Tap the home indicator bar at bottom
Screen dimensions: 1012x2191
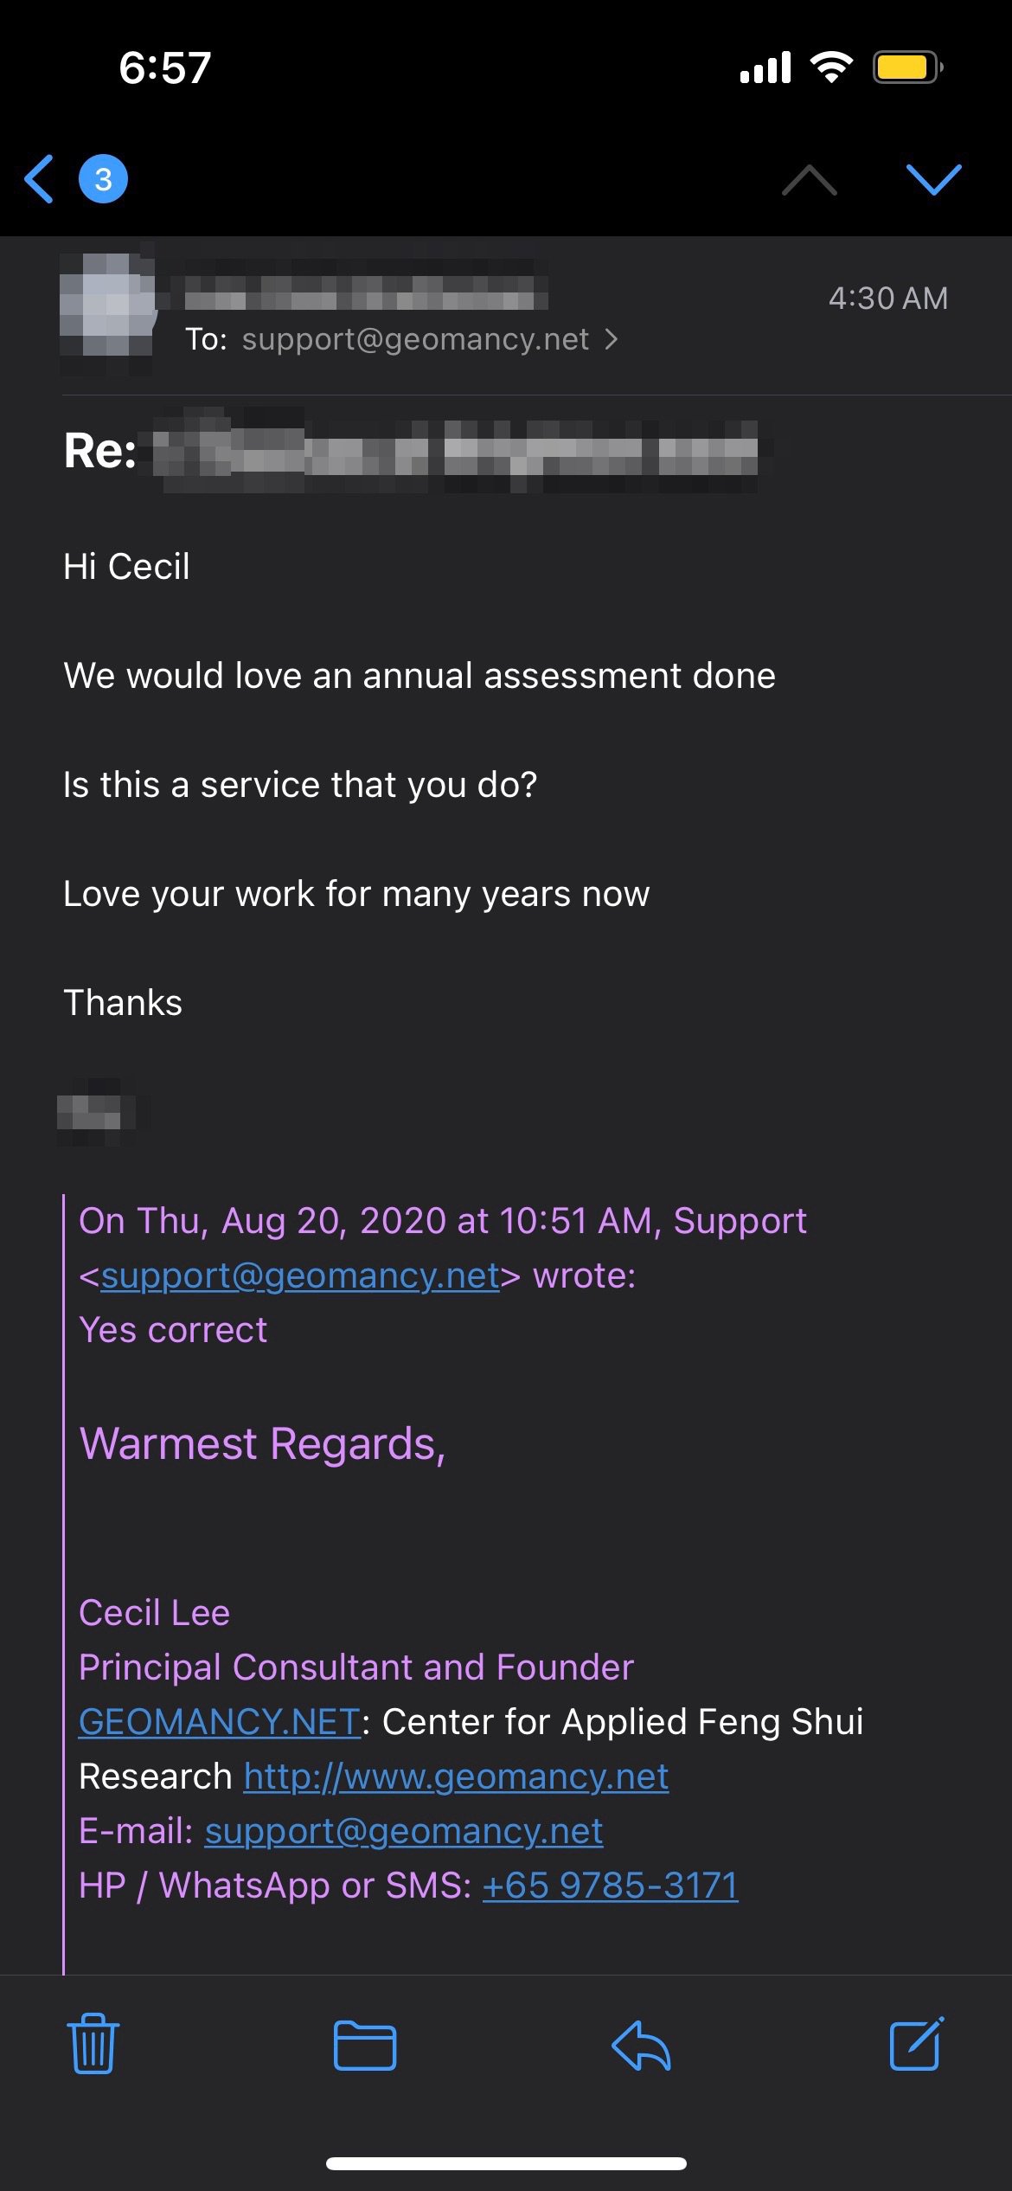coord(506,2163)
